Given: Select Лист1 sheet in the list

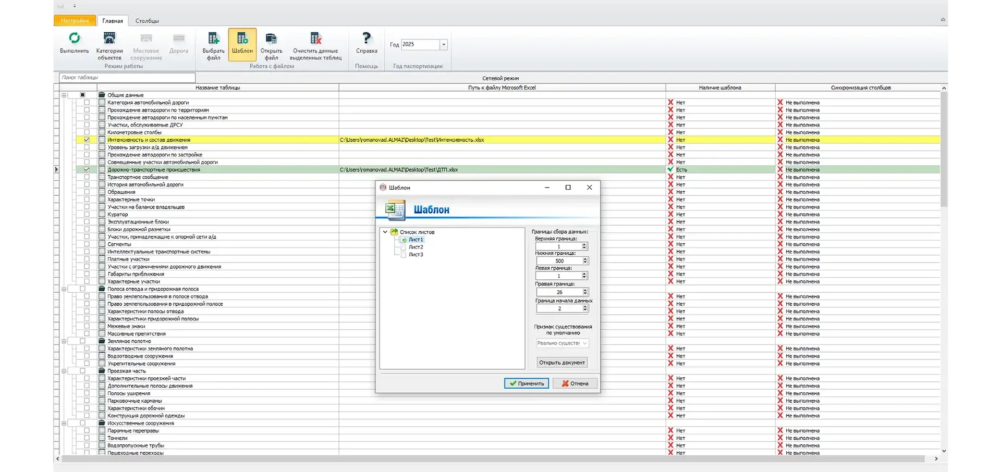Looking at the screenshot, I should click(x=416, y=240).
